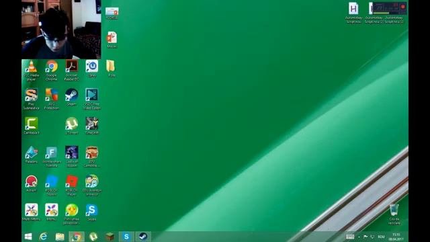This screenshot has height=242, width=430.
Task: Change the ROM input language
Action: coord(381,237)
